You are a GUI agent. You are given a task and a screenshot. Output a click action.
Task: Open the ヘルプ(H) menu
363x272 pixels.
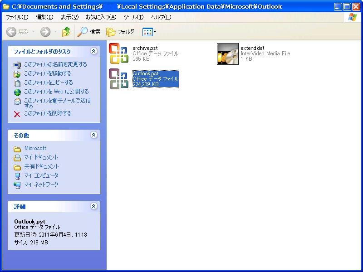(x=161, y=17)
